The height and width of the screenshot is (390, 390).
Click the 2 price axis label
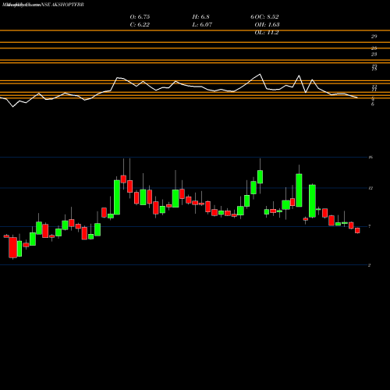click(369, 265)
